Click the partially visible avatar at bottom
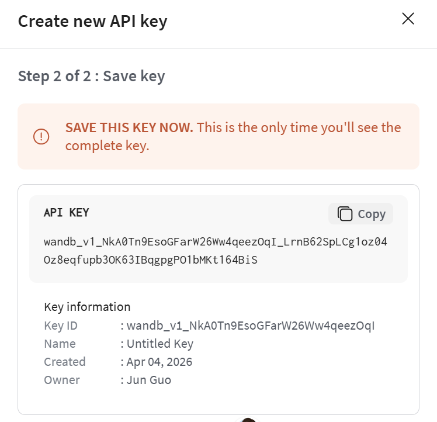The image size is (437, 422). 248,420
